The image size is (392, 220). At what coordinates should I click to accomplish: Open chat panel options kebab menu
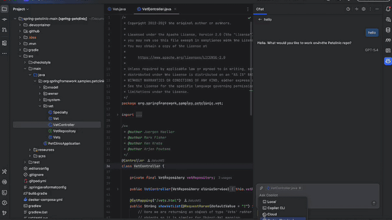tap(370, 9)
